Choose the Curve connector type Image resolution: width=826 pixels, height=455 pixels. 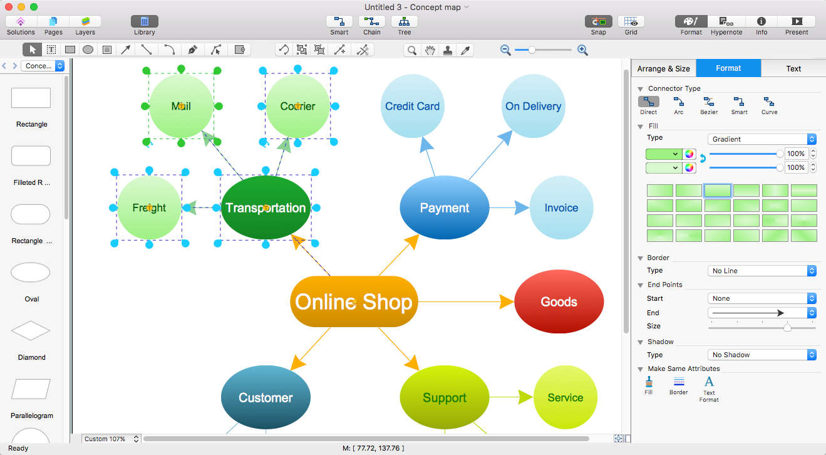click(769, 105)
